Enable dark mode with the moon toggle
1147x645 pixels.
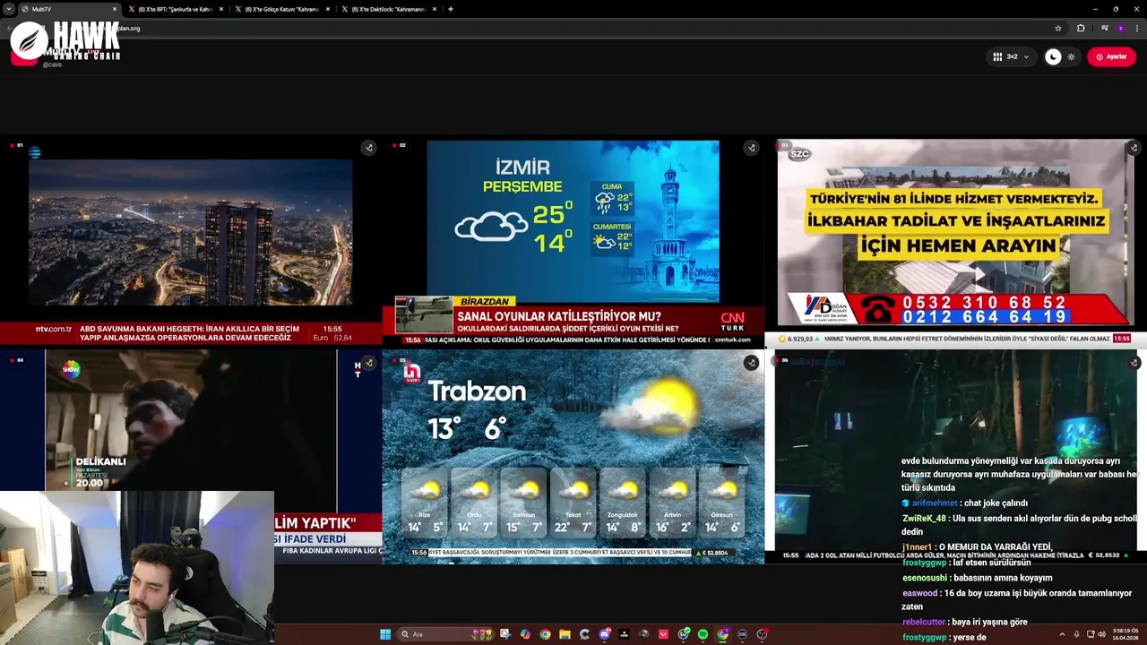(x=1053, y=56)
